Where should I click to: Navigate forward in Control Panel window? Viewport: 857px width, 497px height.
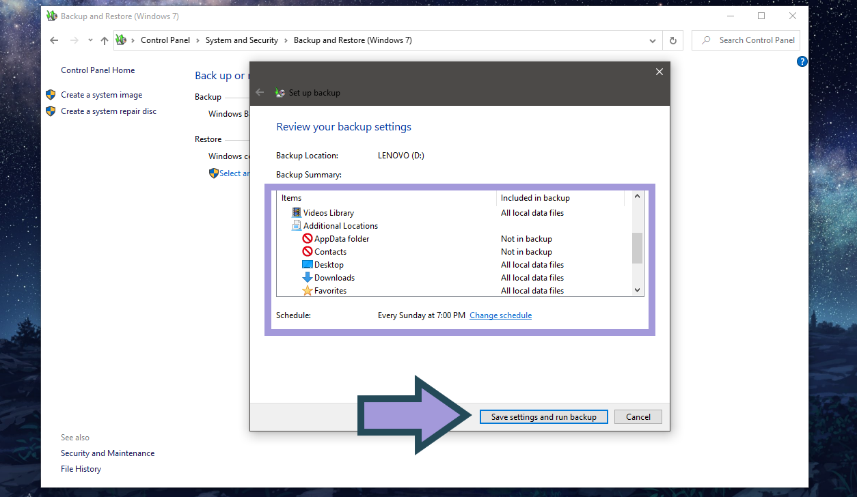[74, 40]
